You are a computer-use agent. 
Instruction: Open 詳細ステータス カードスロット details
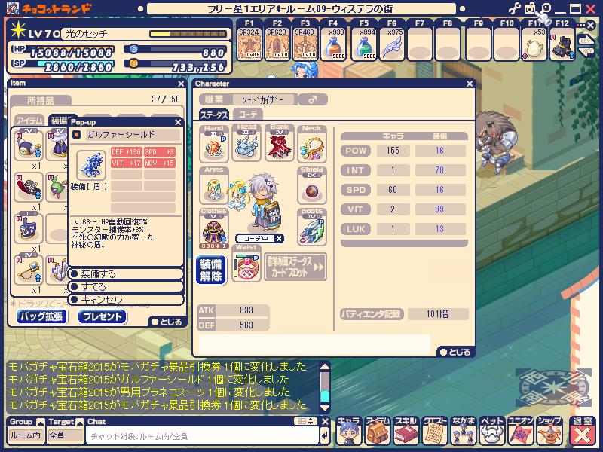click(x=295, y=267)
